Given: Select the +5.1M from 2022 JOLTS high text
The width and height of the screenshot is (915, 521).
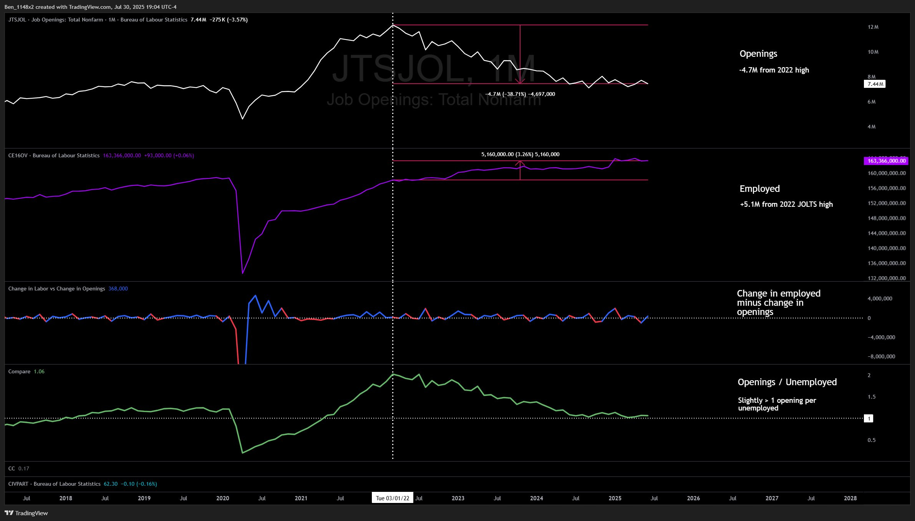Looking at the screenshot, I should 786,204.
